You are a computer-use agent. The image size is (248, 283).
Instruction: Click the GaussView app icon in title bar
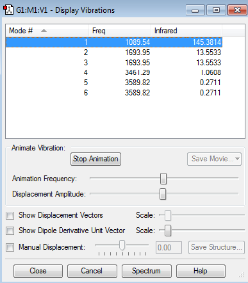tap(8, 10)
